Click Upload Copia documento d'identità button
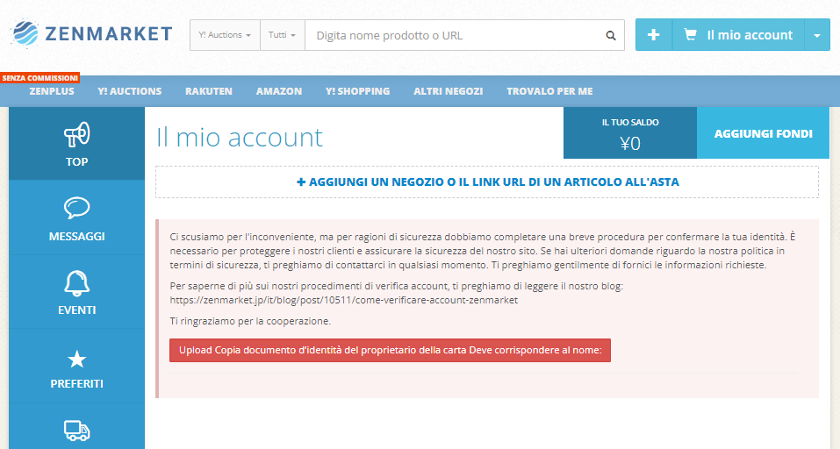 [x=390, y=351]
